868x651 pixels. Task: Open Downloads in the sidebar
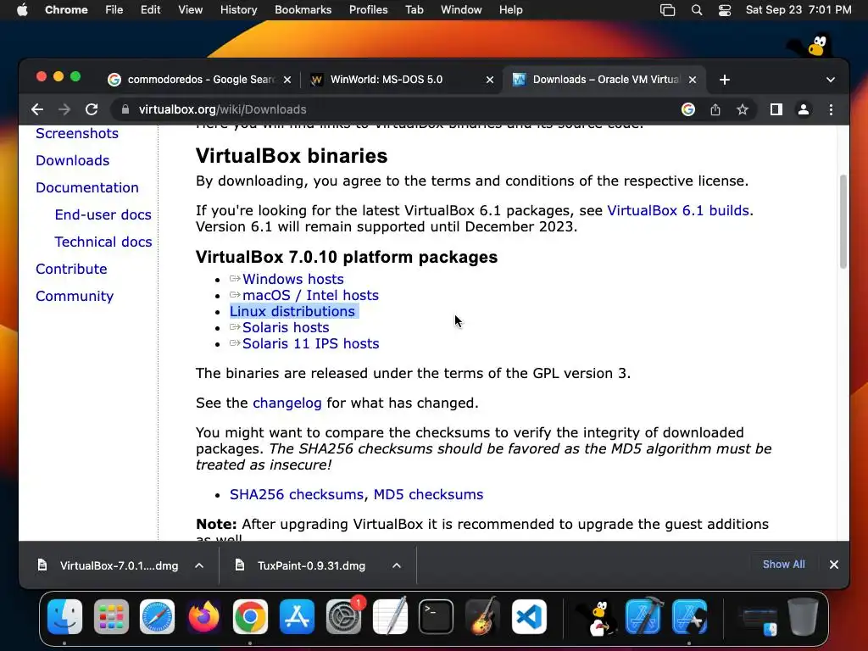73,160
